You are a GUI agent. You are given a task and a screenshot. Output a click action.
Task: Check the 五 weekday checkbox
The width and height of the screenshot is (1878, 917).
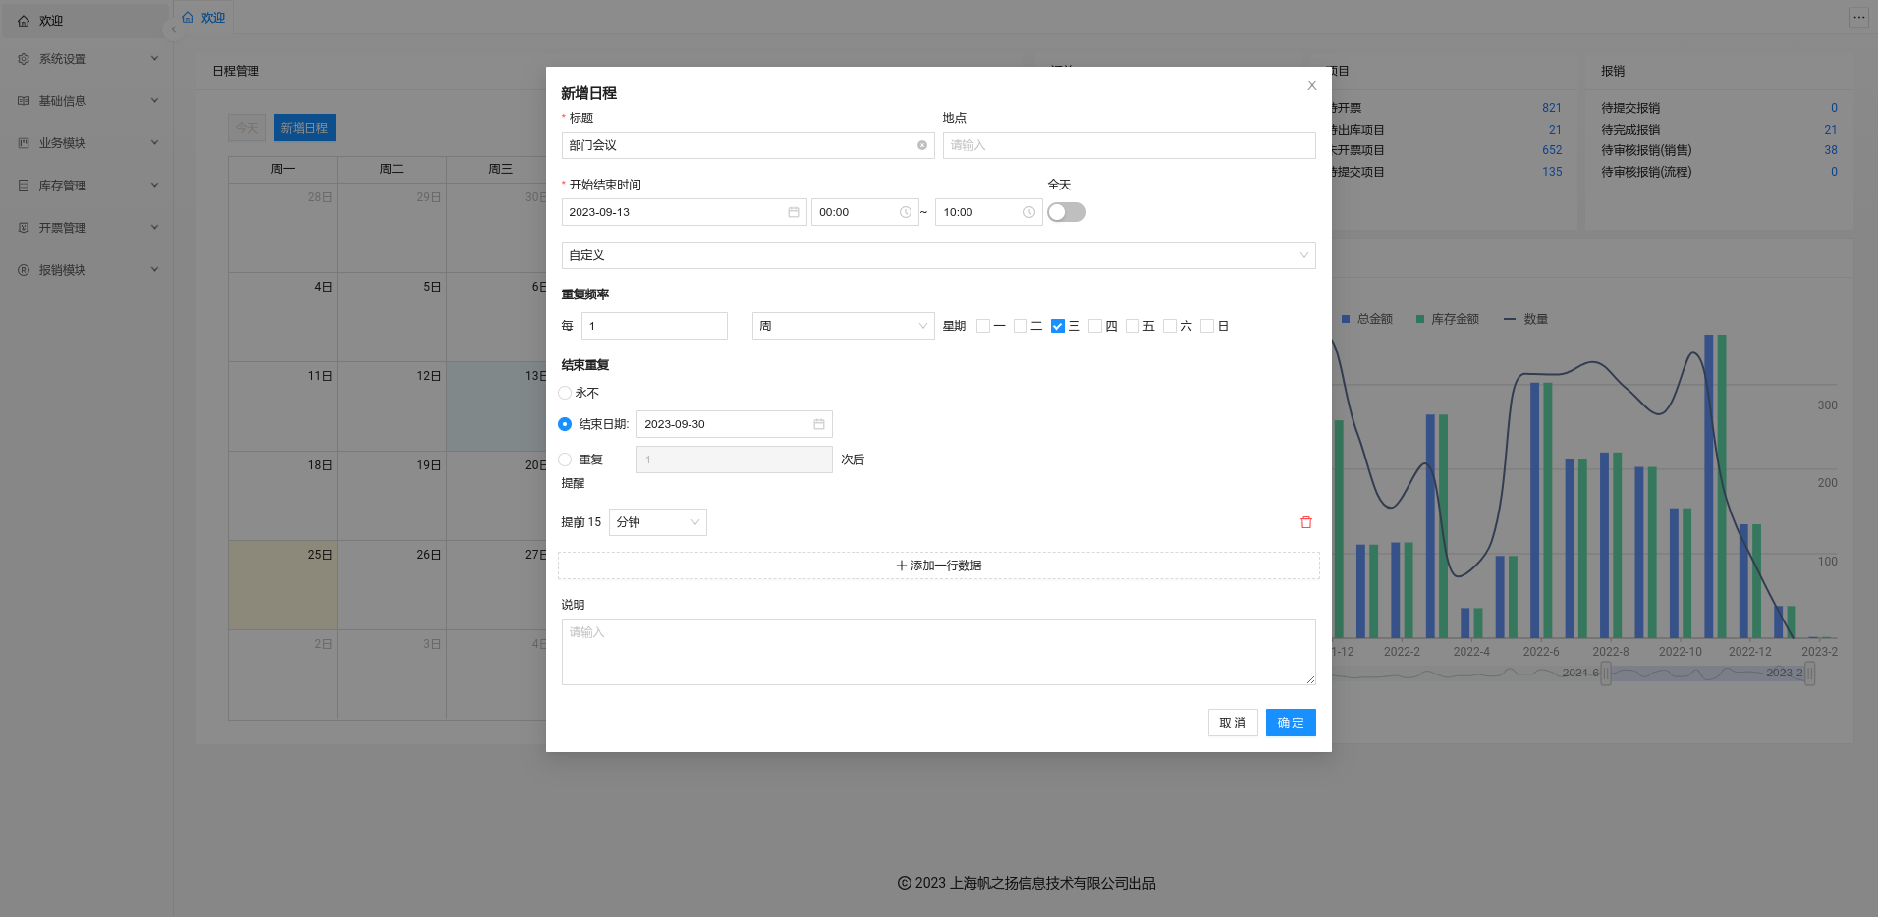coord(1132,326)
